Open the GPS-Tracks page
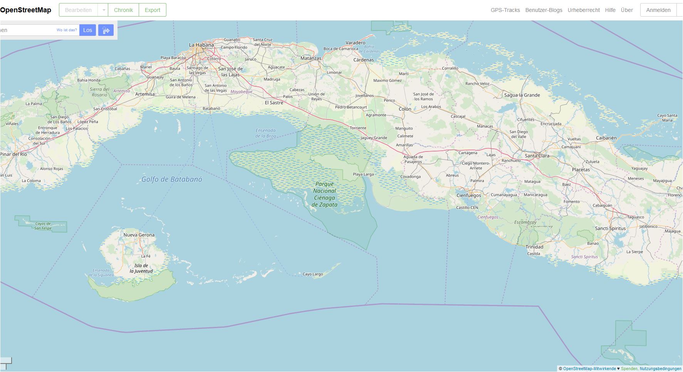Viewport: 683px width, 372px height. [505, 10]
